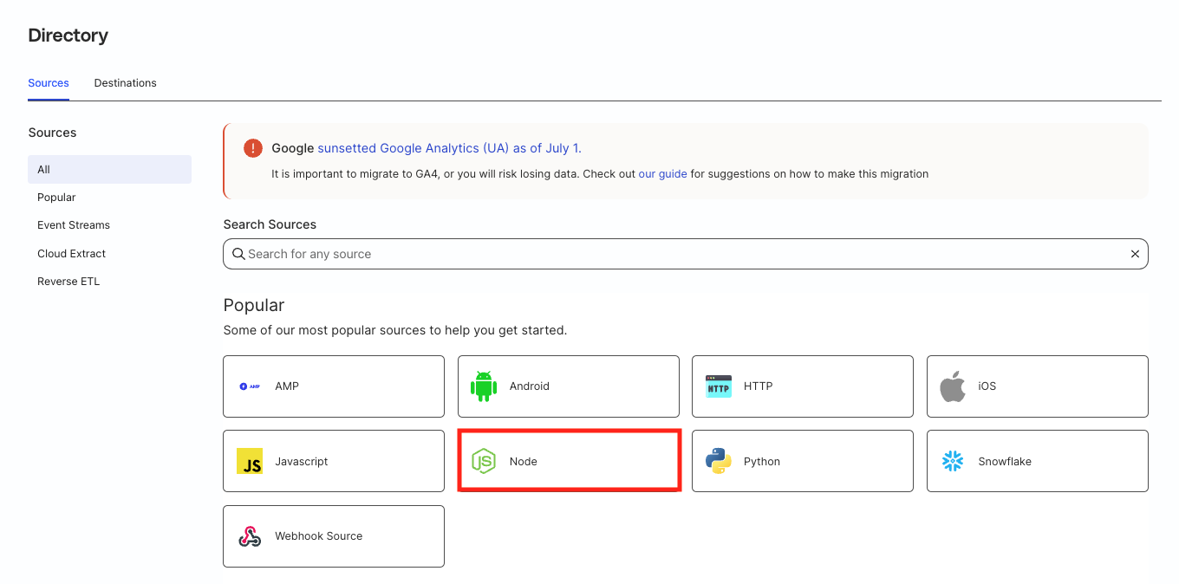Filter sources by Cloud Extract
Viewport: 1179px width, 584px height.
71,254
